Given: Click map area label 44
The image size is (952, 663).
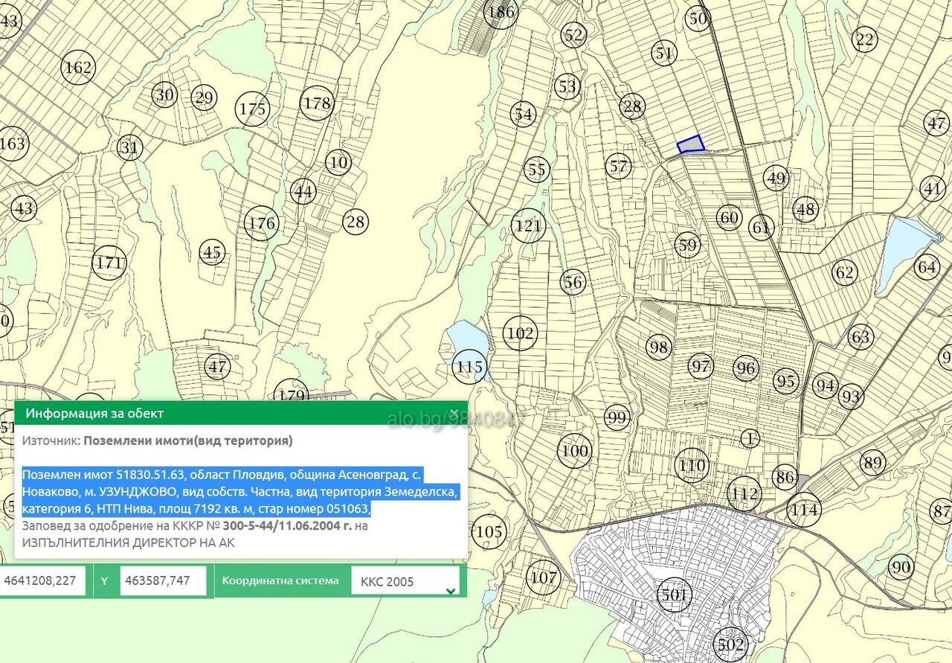Looking at the screenshot, I should [303, 191].
